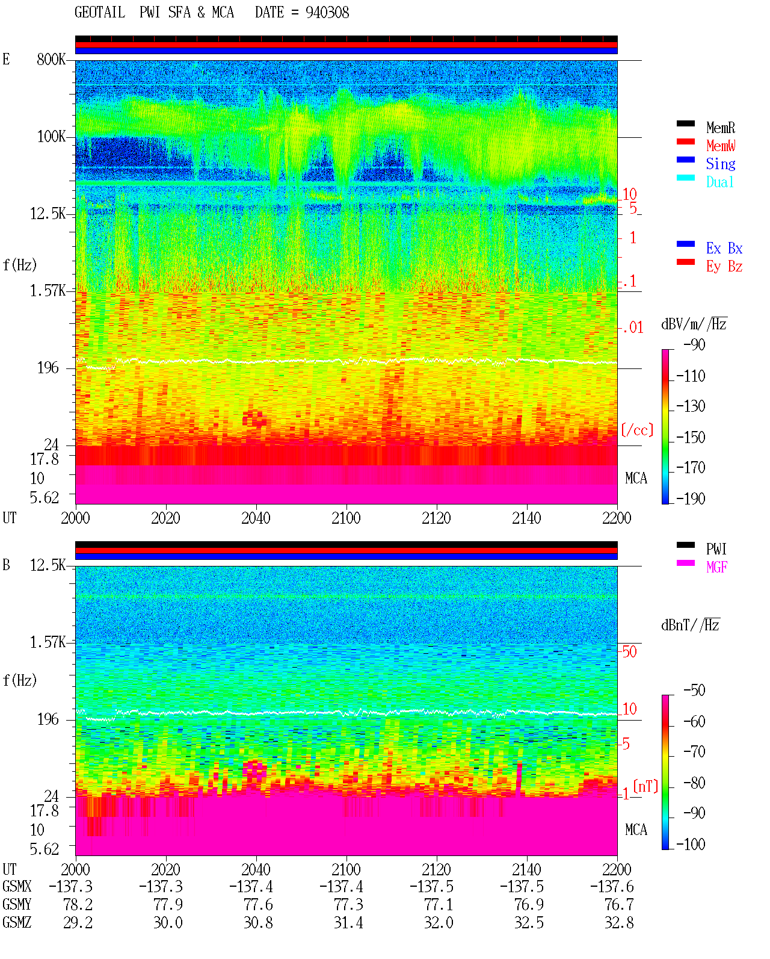Click the 1.57K frequency label on B panel
This screenshot has height=959, width=770.
(x=48, y=642)
